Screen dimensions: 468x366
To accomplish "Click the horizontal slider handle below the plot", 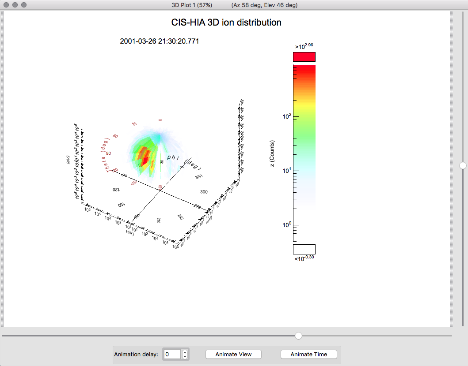I will point(299,336).
